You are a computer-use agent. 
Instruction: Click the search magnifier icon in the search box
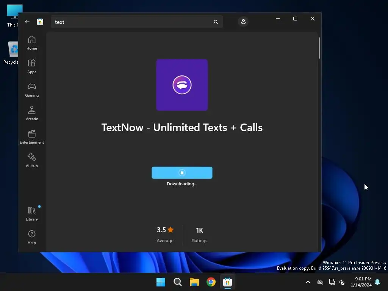pos(216,22)
